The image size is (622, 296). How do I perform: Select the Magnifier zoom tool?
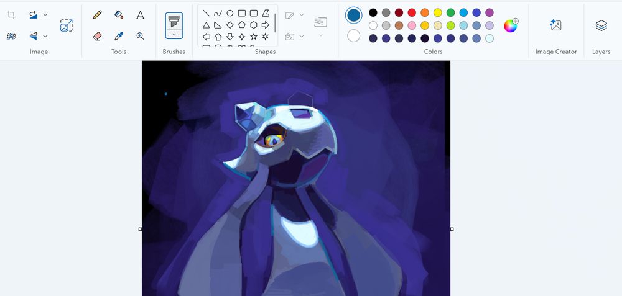pyautogui.click(x=140, y=36)
